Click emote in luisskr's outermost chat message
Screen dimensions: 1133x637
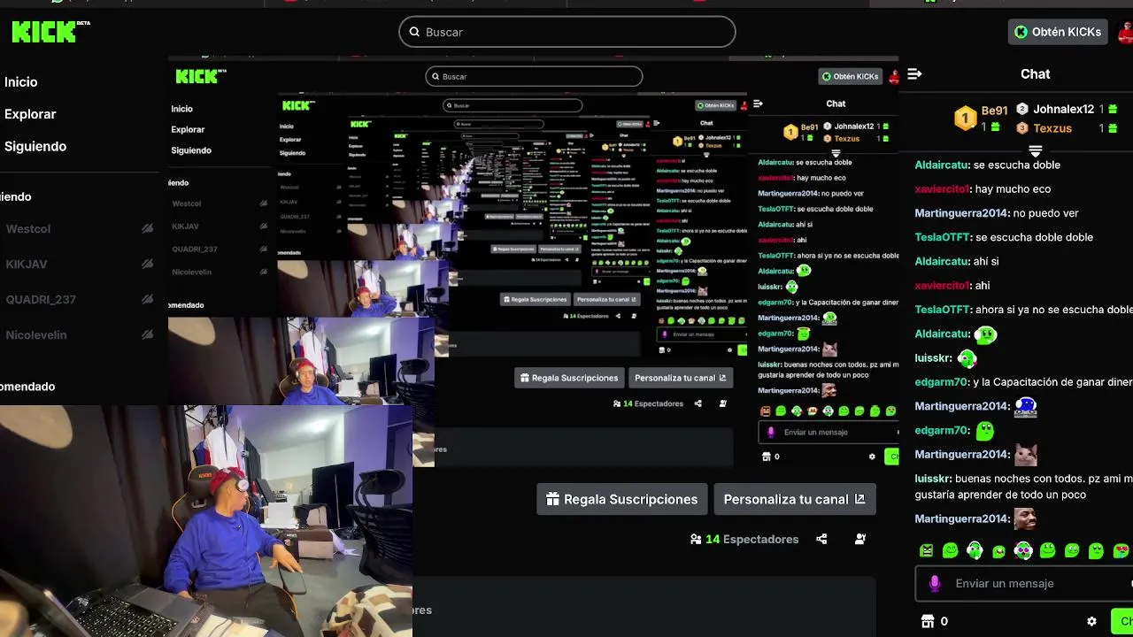pyautogui.click(x=967, y=358)
